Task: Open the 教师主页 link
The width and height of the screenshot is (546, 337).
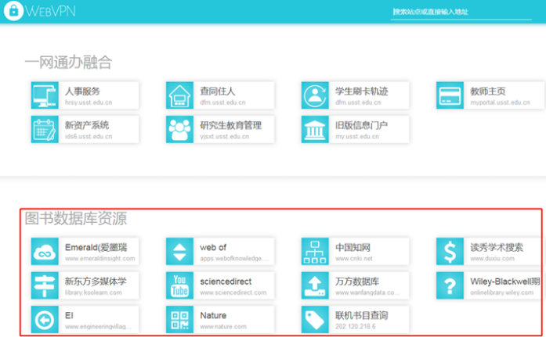Action: click(490, 95)
